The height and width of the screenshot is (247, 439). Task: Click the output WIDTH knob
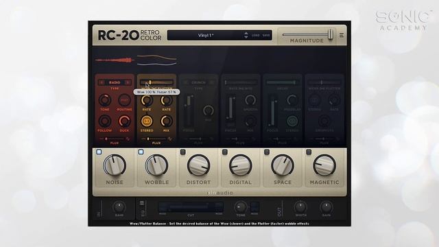click(x=300, y=207)
